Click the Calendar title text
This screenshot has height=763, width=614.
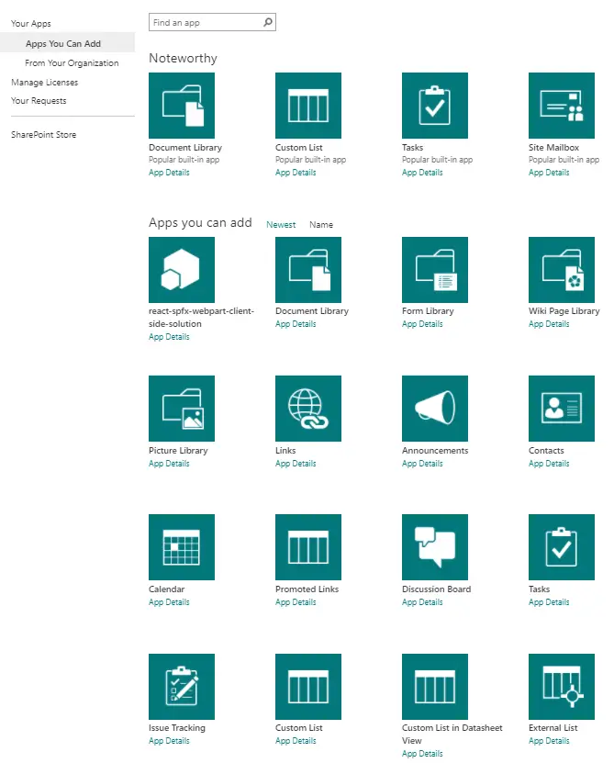[x=166, y=589]
